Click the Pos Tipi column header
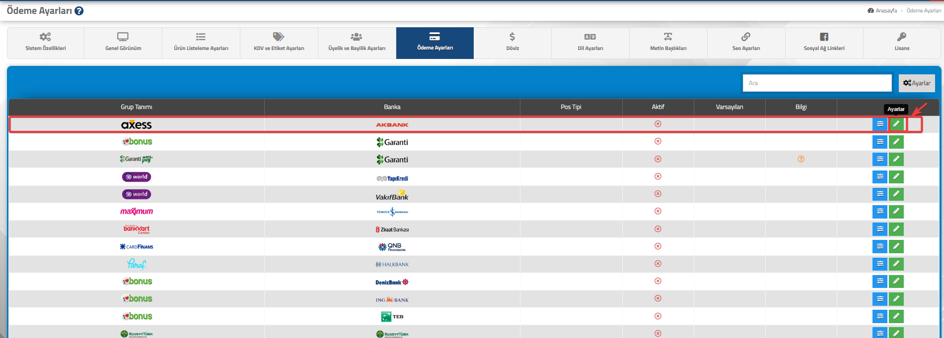 [571, 107]
